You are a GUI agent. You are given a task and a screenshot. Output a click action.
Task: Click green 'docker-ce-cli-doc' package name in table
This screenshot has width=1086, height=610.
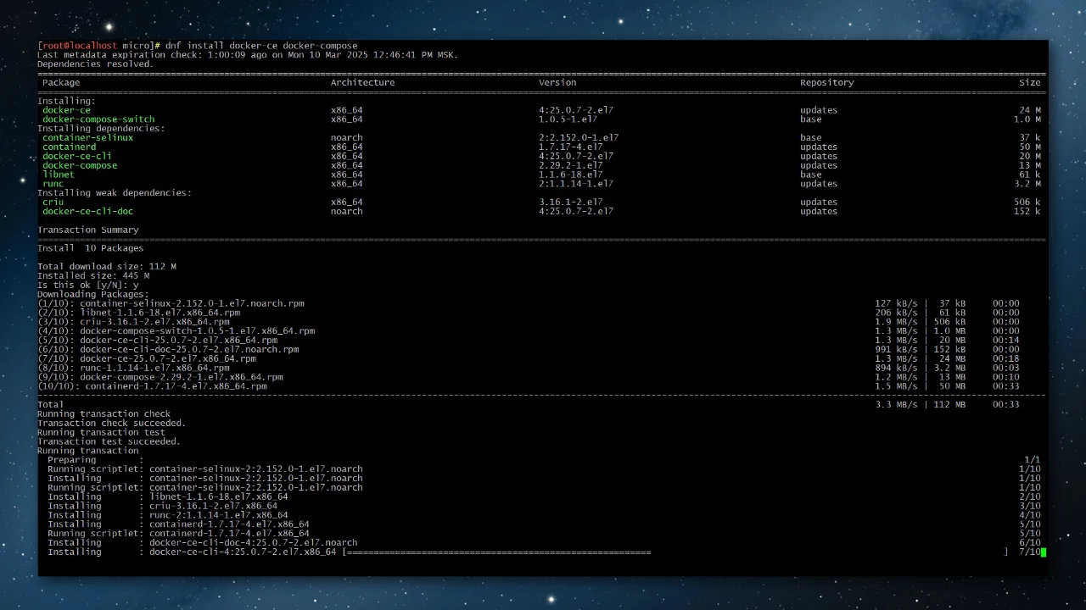pyautogui.click(x=88, y=212)
